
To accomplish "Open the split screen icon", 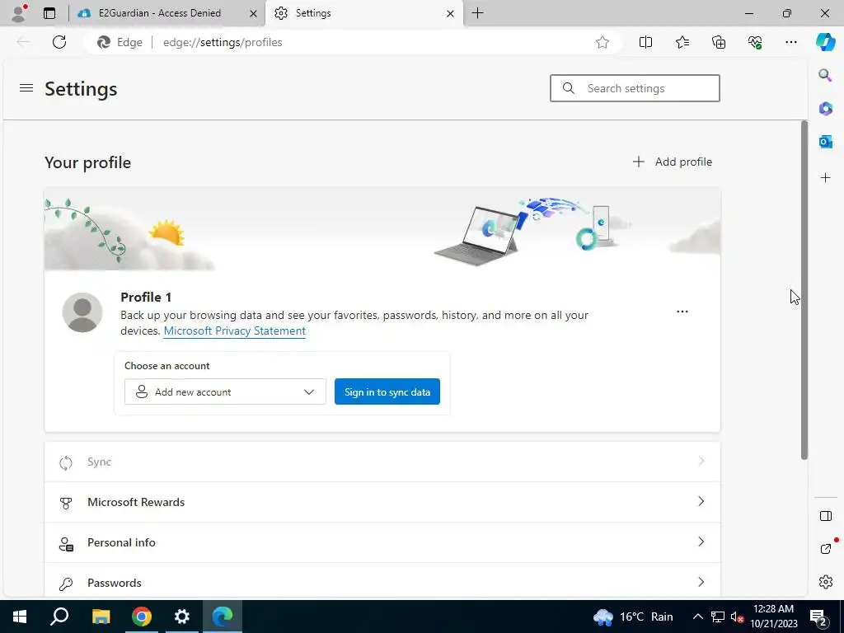I will click(645, 42).
